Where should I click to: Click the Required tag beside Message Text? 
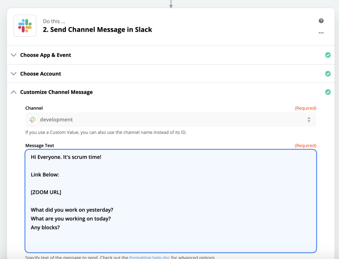(306, 145)
